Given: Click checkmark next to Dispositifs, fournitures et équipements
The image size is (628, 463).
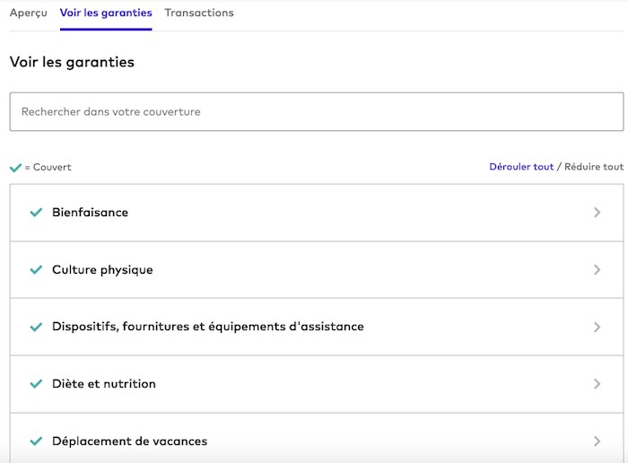Looking at the screenshot, I should [x=36, y=328].
